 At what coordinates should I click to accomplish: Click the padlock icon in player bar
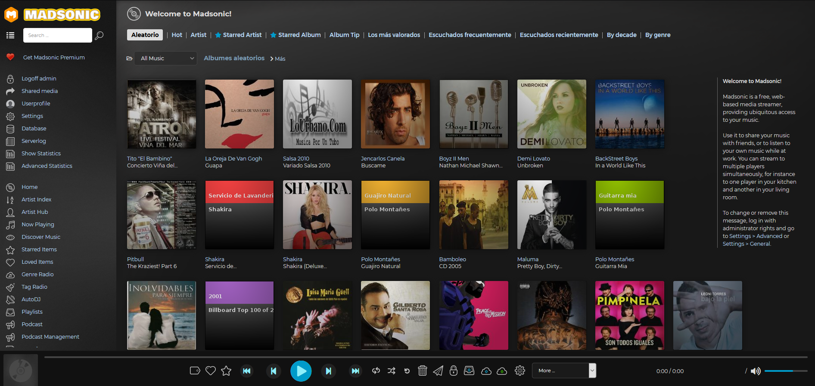(454, 371)
